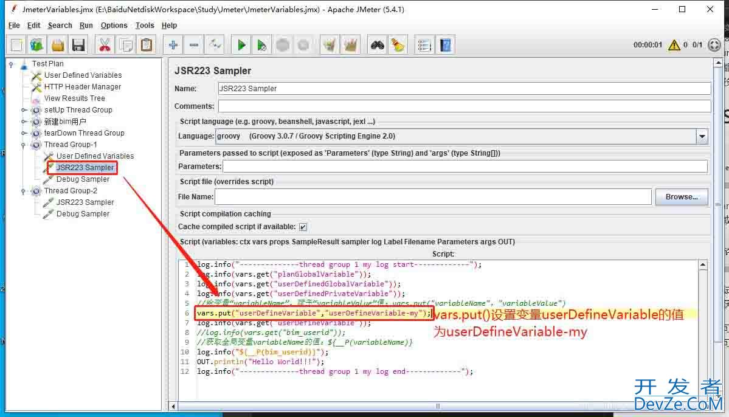
Task: Click the Name input field
Action: (464, 88)
